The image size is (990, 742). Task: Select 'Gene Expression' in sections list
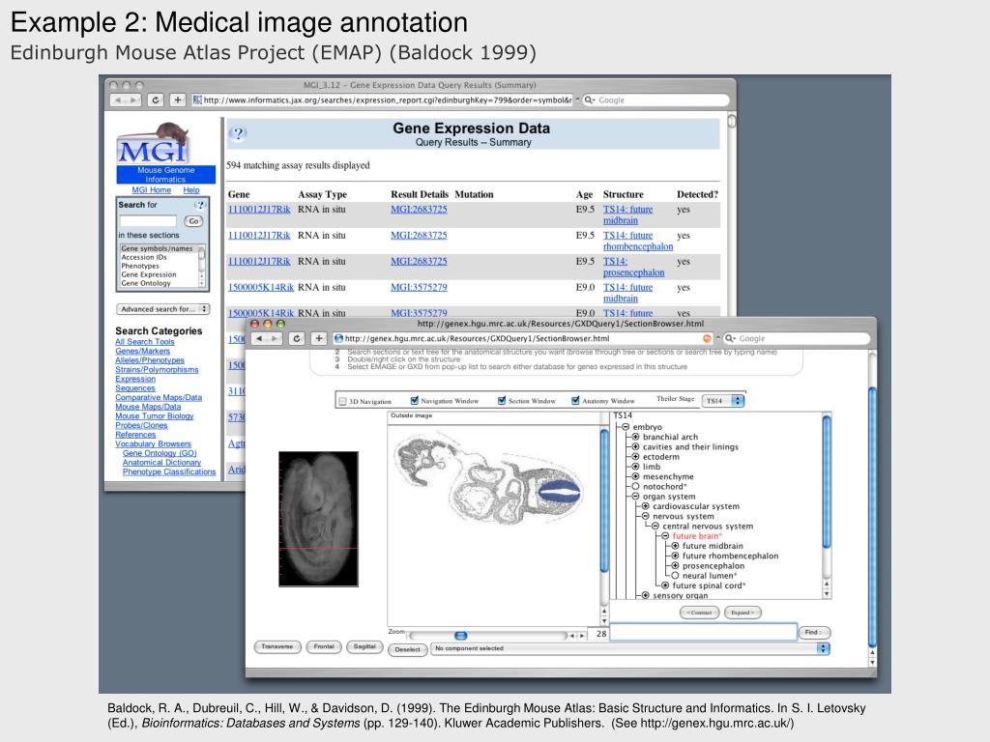click(x=158, y=274)
